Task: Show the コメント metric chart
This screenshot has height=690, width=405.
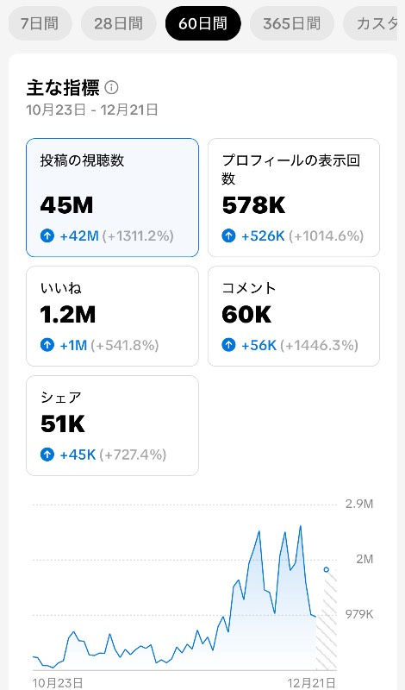Action: point(294,316)
